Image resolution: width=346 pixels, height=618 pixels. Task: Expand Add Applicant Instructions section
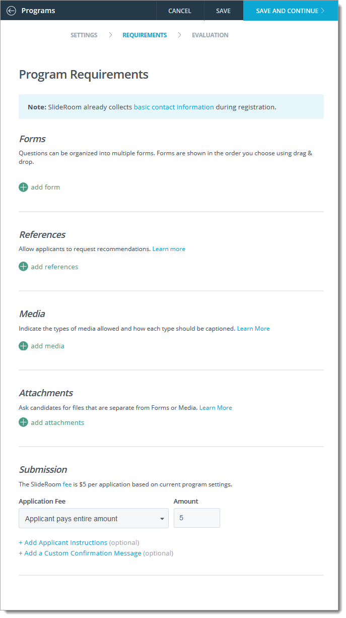[63, 542]
